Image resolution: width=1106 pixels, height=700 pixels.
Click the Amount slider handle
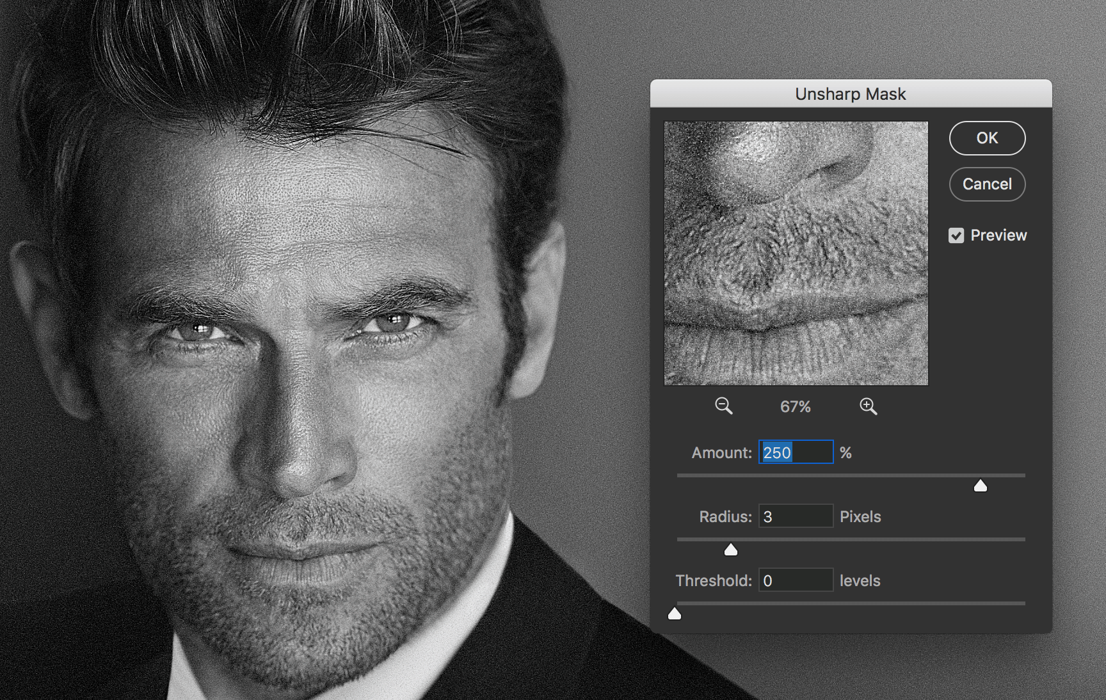click(980, 486)
